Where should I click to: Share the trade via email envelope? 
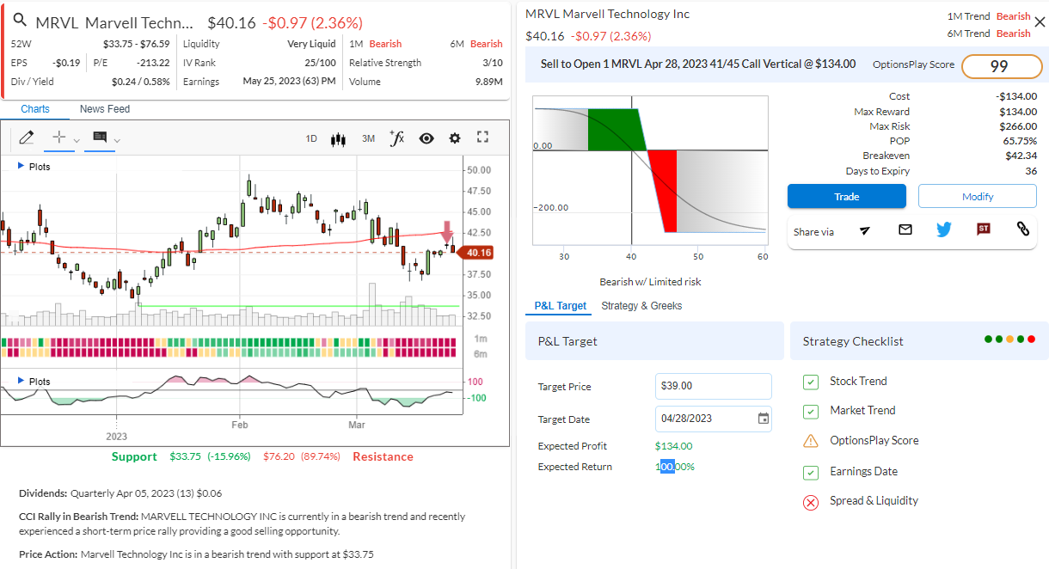click(x=905, y=229)
